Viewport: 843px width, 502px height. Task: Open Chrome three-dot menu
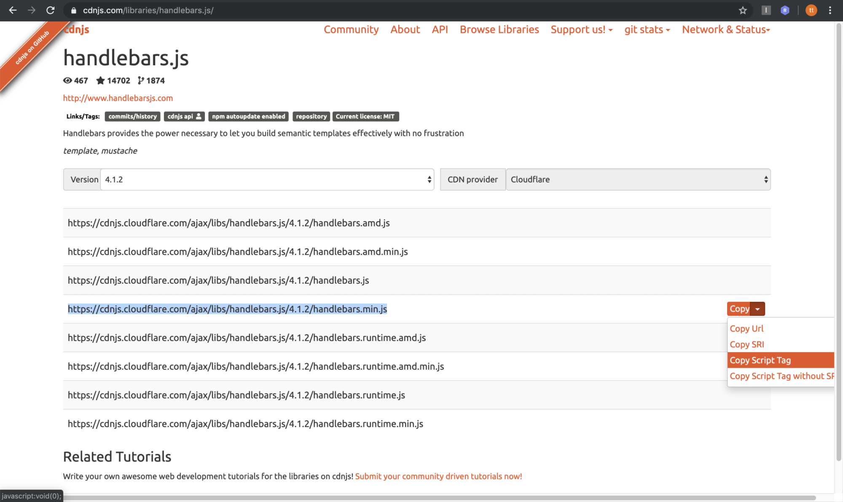pyautogui.click(x=830, y=10)
